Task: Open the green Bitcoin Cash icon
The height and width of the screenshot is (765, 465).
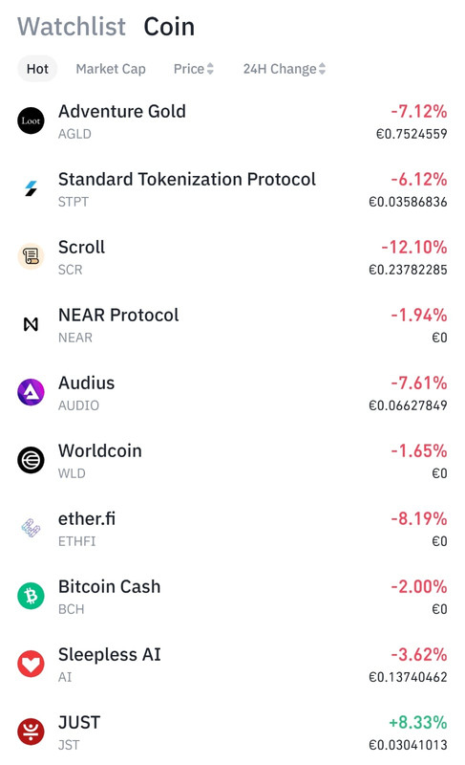Action: click(31, 596)
